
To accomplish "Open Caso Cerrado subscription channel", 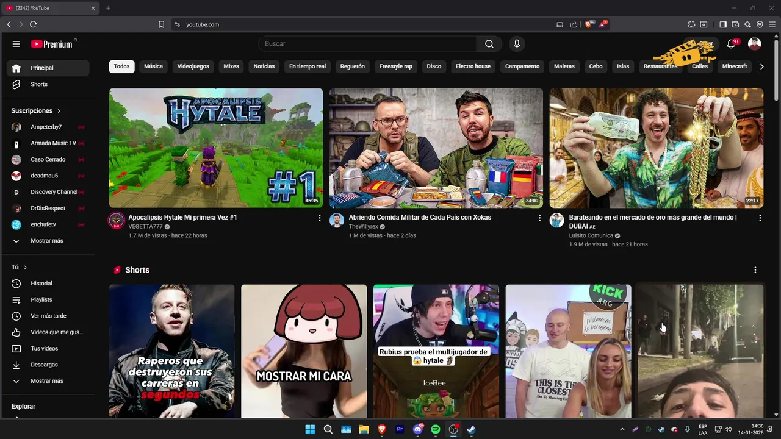I will 48,160.
